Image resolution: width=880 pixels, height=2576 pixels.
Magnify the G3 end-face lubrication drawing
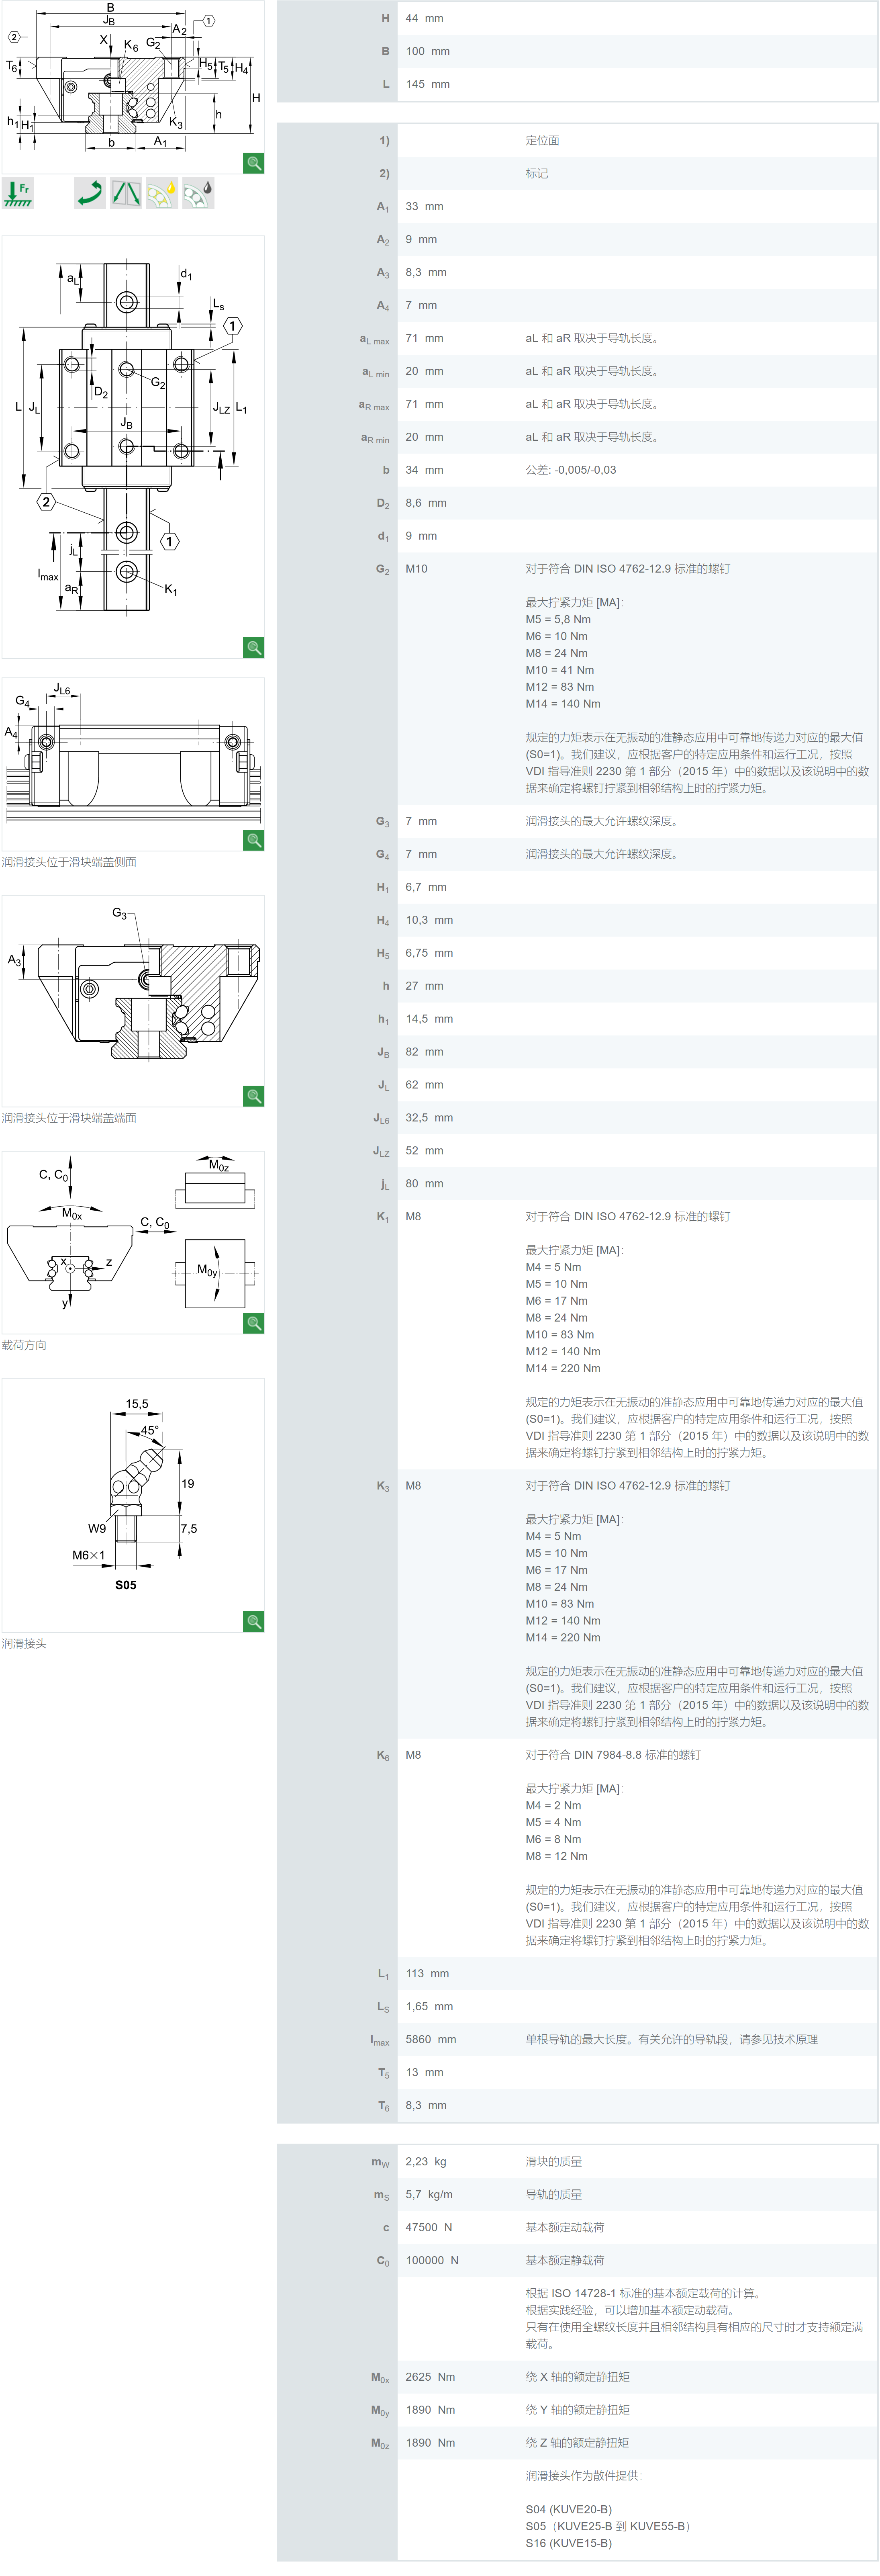point(254,1096)
